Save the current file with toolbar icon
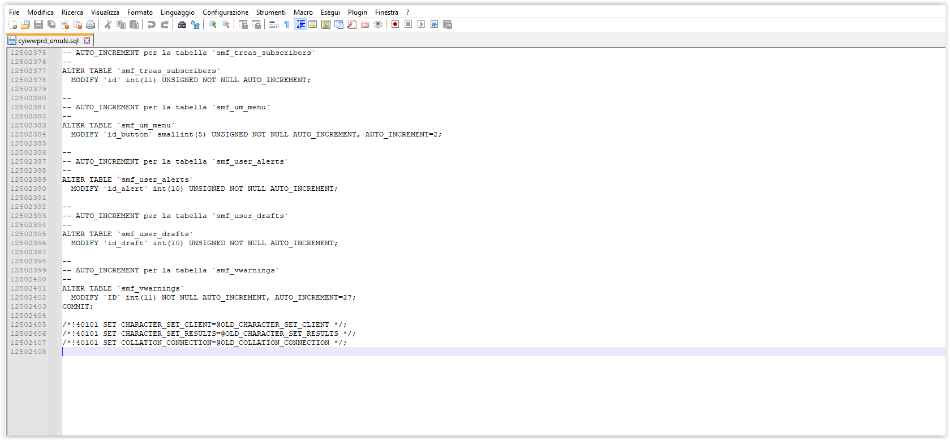 click(x=38, y=24)
